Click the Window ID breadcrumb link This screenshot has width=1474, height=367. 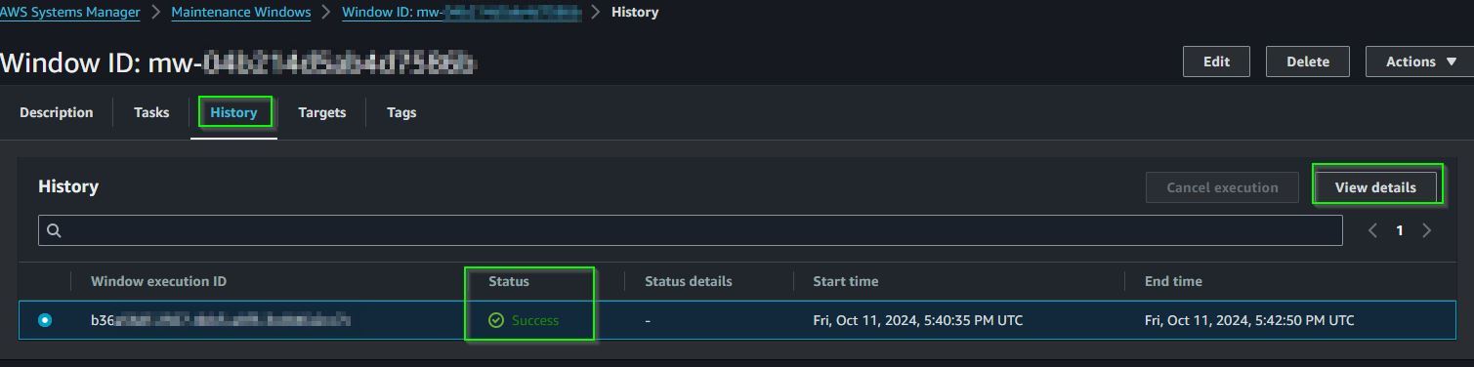(461, 13)
